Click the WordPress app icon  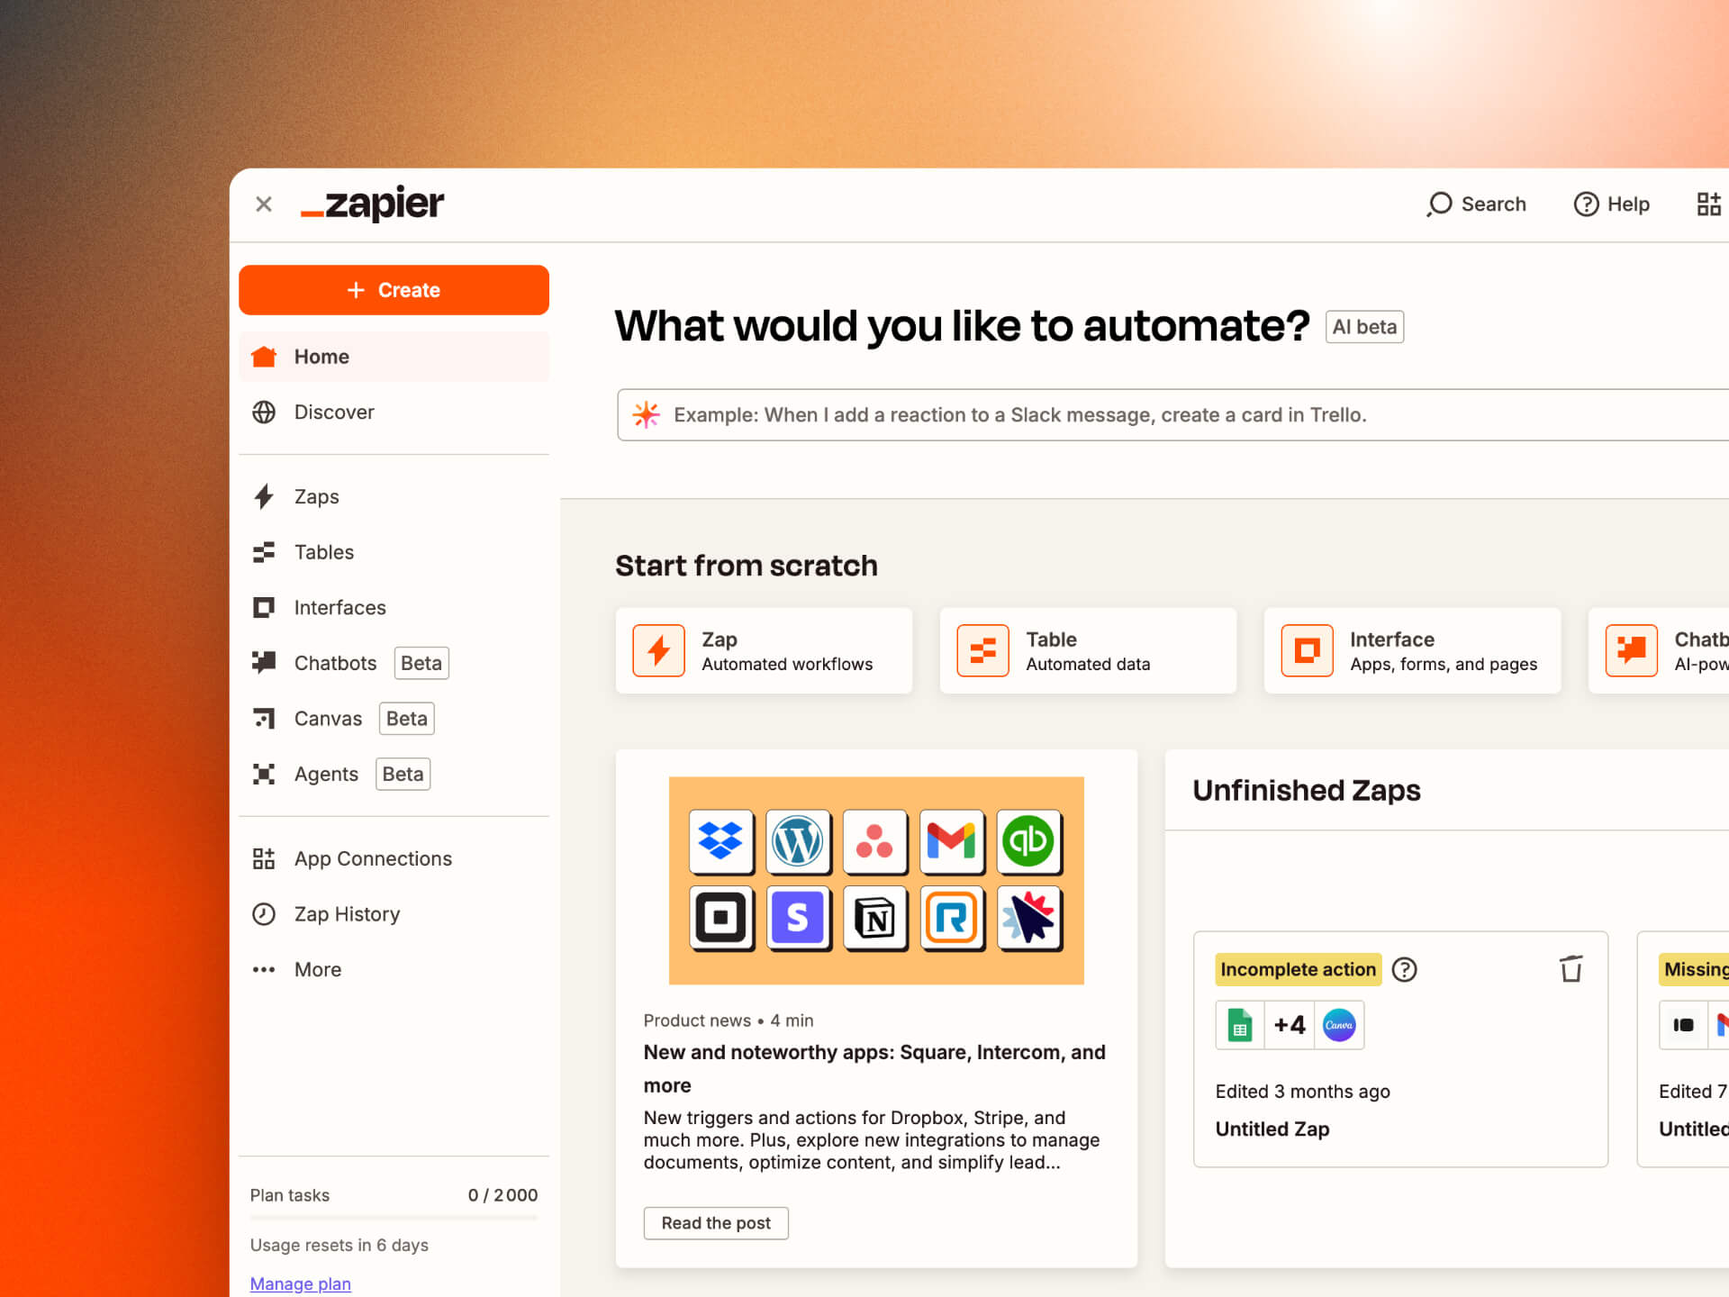point(798,841)
